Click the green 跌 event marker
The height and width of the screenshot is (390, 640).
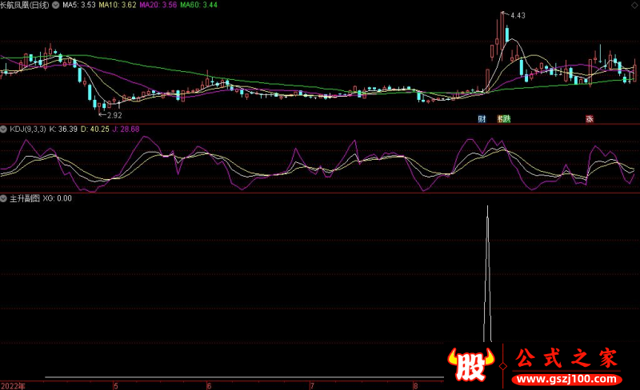coord(506,119)
